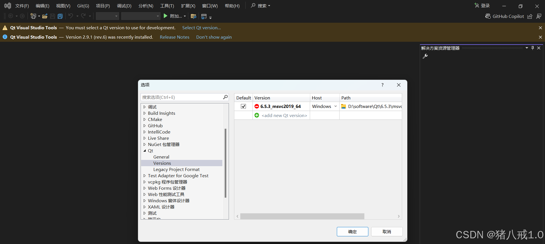Image resolution: width=545 pixels, height=244 pixels.
Task: Click the Save toolbar icon
Action: (53, 16)
